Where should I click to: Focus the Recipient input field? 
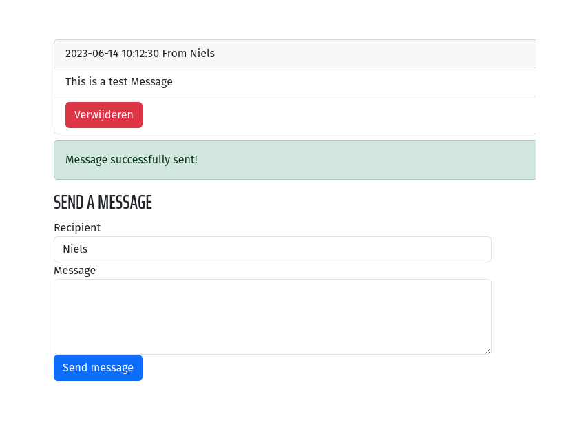point(272,249)
